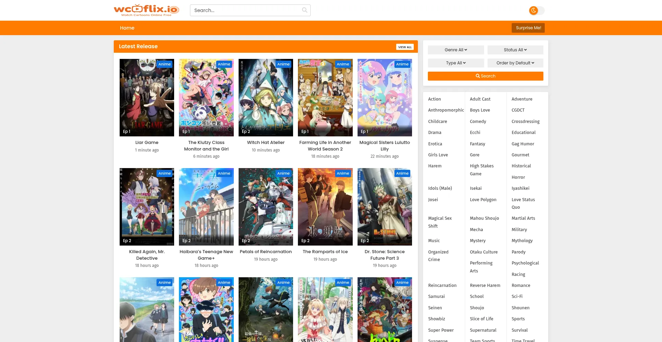The height and width of the screenshot is (342, 662).
Task: Select the Crossdressing genre link
Action: click(x=525, y=122)
